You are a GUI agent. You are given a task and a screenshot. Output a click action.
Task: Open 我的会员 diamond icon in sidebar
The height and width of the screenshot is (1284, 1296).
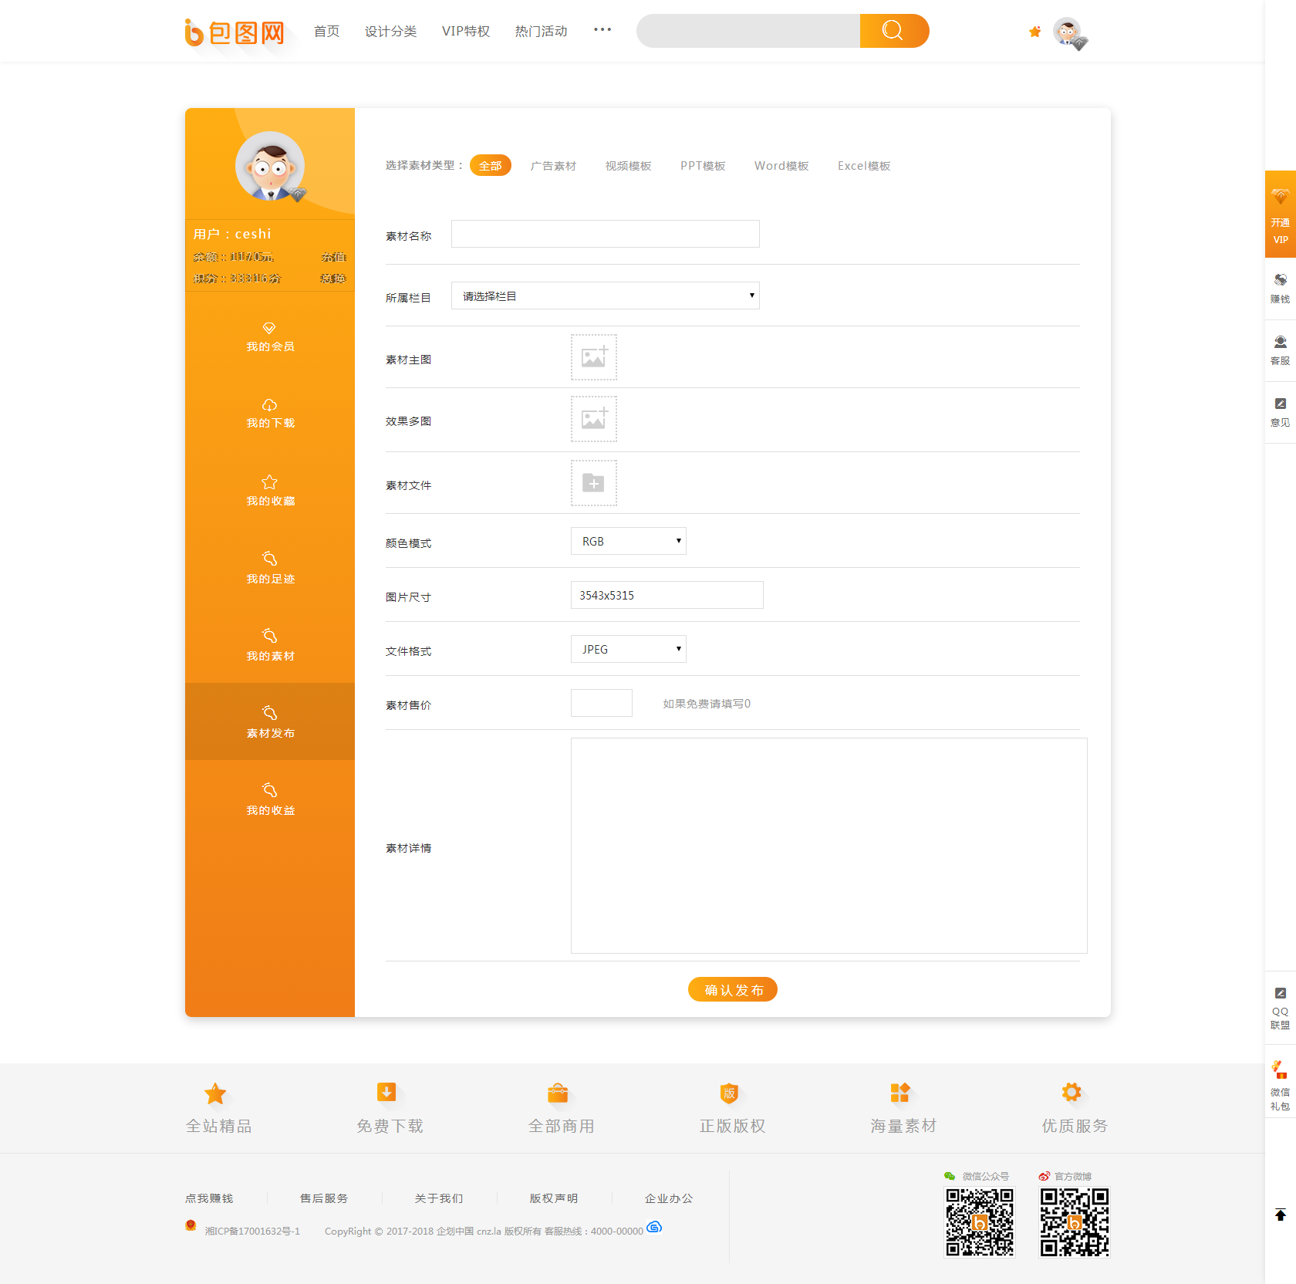click(x=269, y=328)
